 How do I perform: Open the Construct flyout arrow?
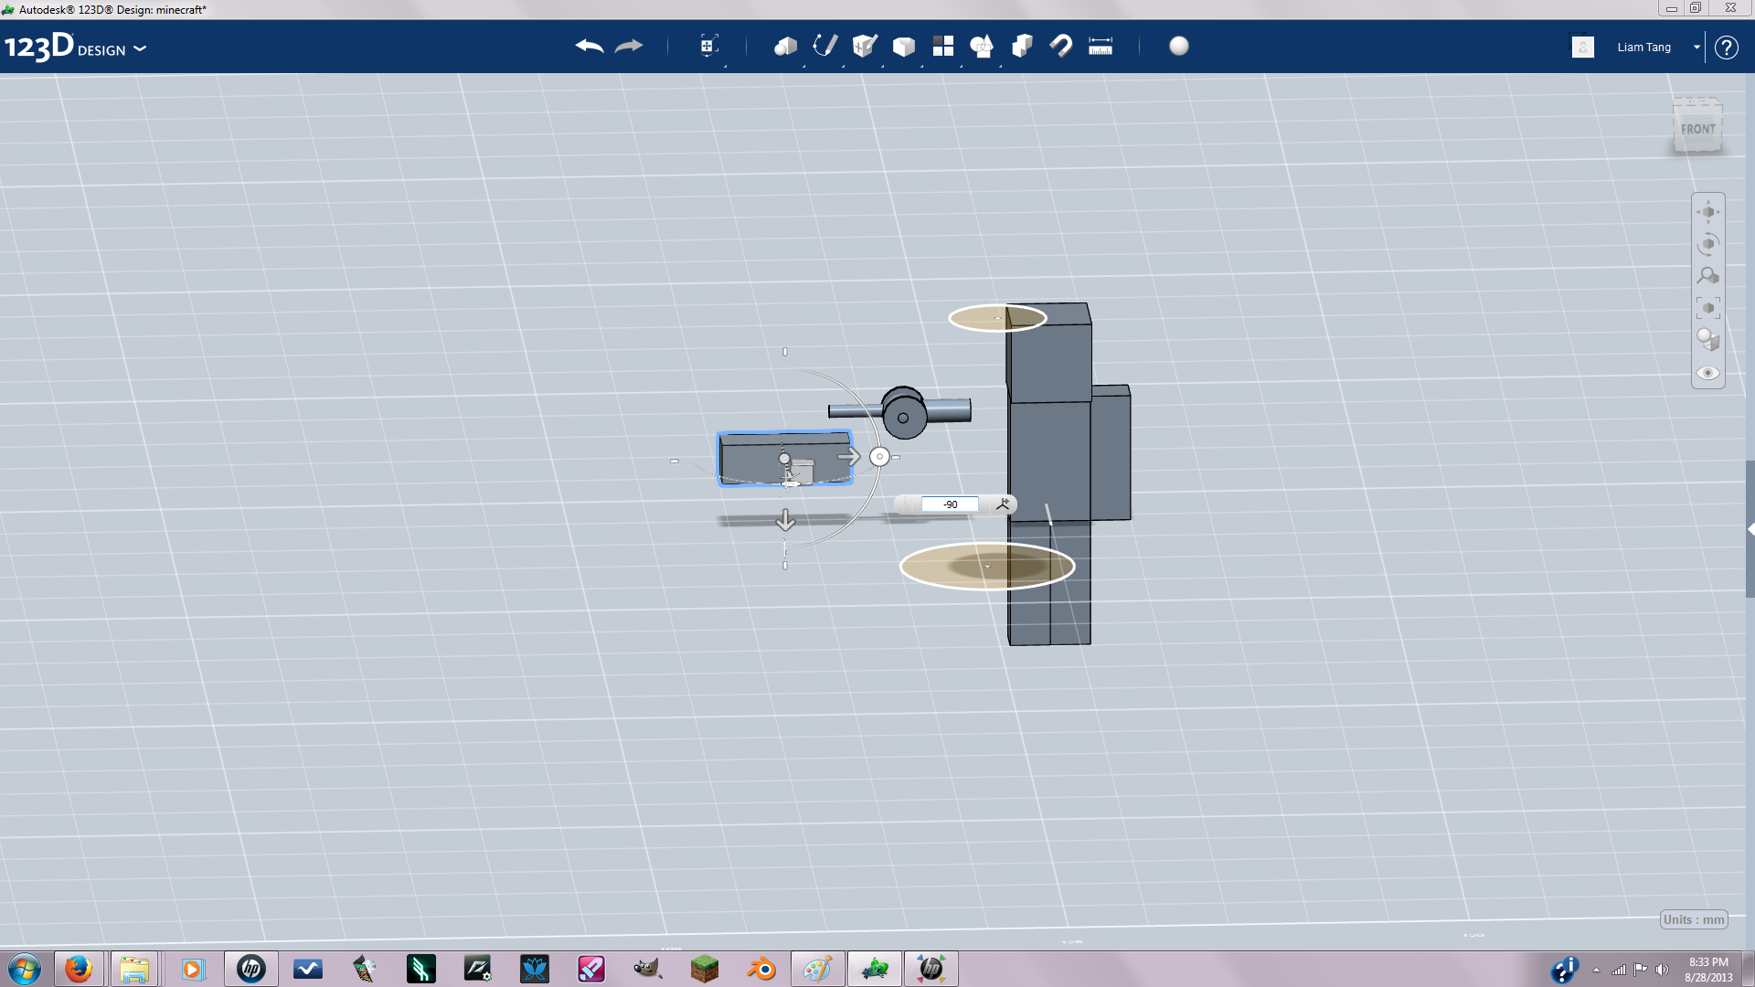click(x=882, y=65)
